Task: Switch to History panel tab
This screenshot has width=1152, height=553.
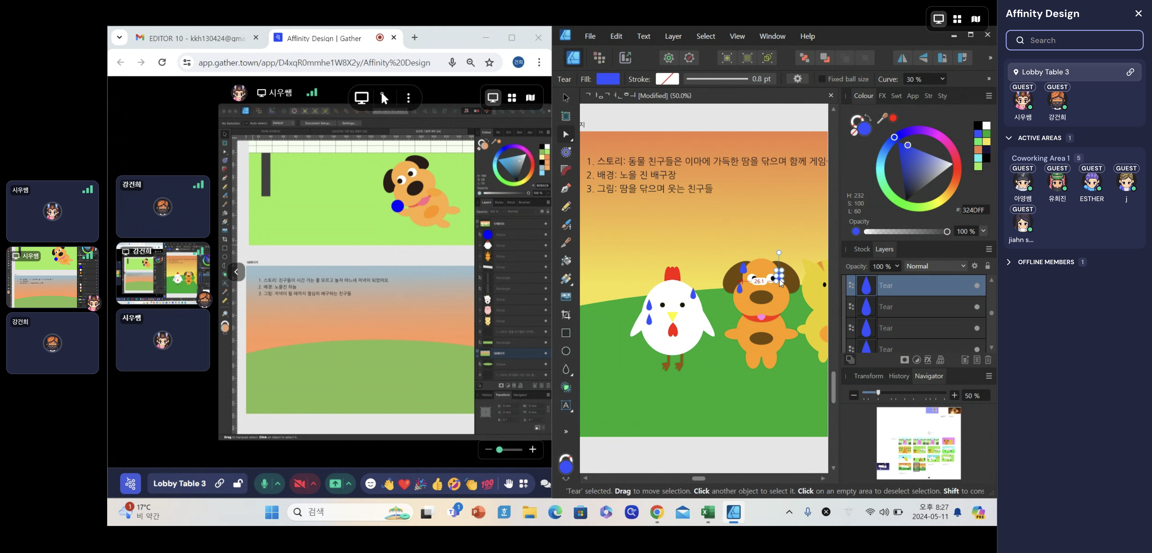Action: [x=899, y=376]
